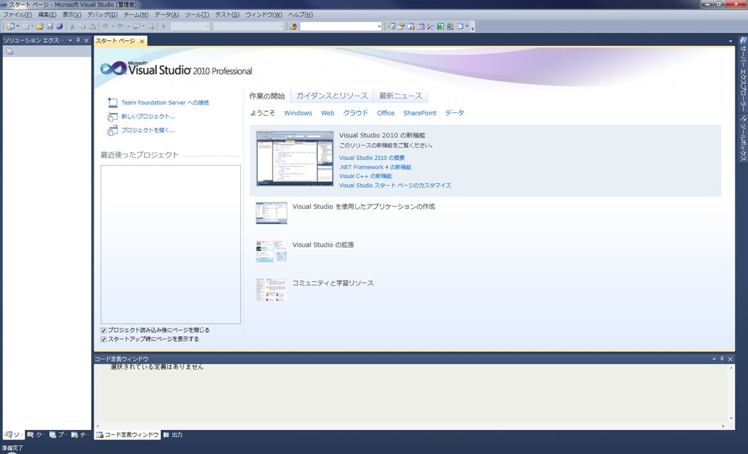The width and height of the screenshot is (748, 454).
Task: Toggle プロジェクト読み込み後にページを閉じる checkbox
Action: click(x=104, y=330)
